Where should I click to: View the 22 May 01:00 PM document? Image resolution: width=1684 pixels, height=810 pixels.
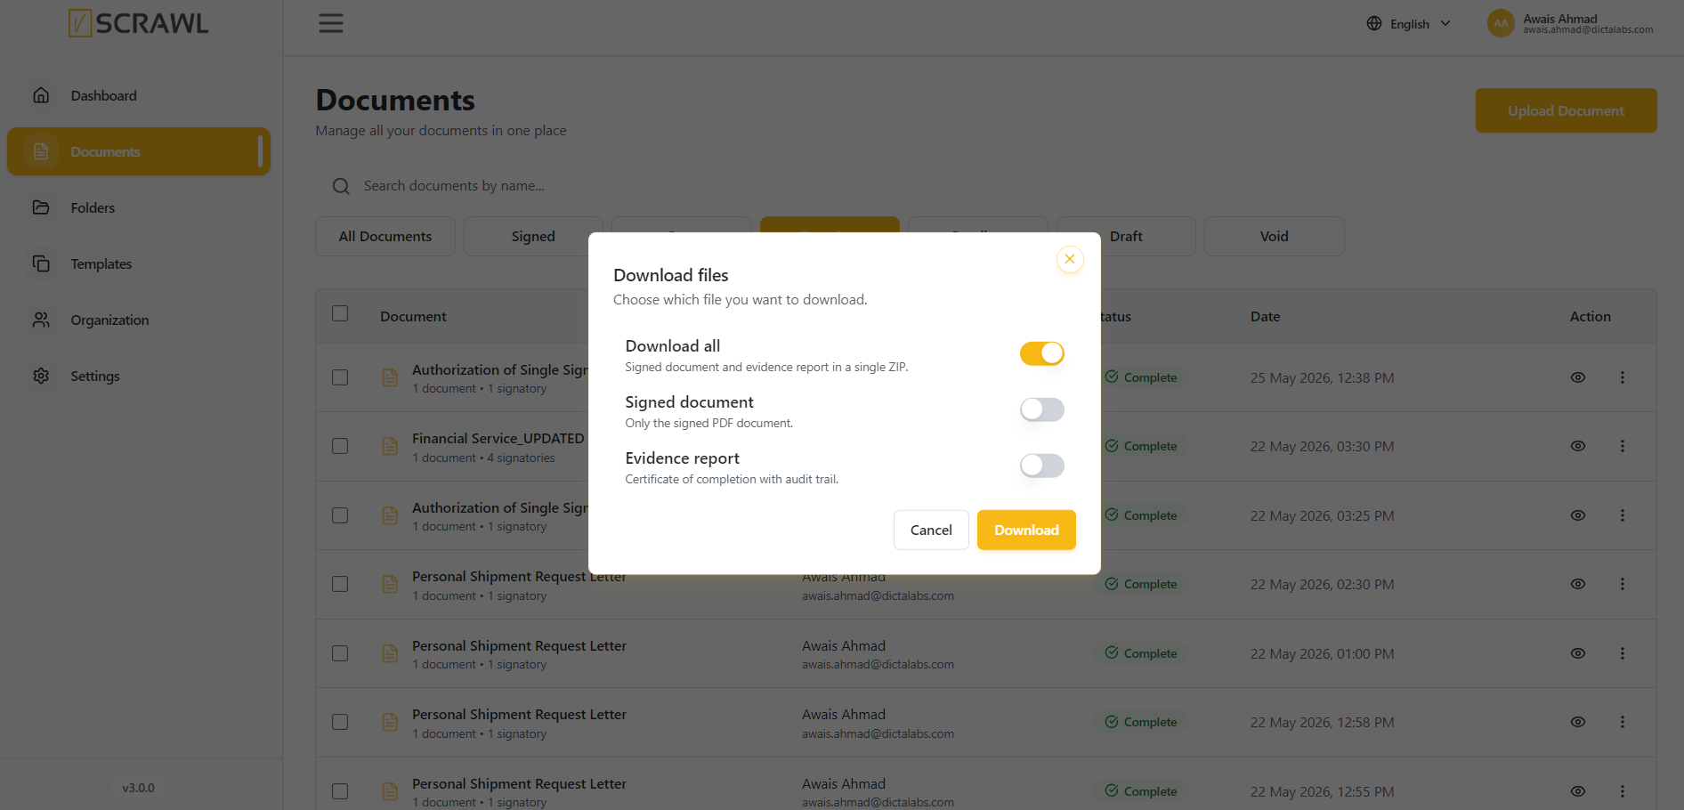pyautogui.click(x=1578, y=653)
